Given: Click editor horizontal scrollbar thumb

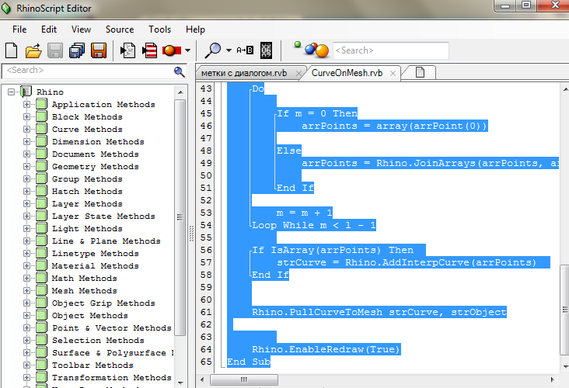Looking at the screenshot, I should click(244, 379).
